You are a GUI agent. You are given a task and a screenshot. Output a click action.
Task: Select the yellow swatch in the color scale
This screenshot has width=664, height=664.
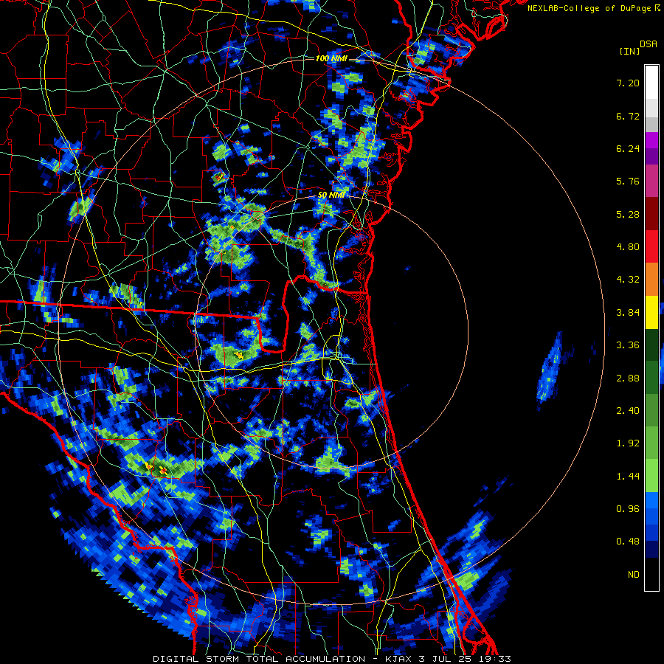click(x=651, y=313)
